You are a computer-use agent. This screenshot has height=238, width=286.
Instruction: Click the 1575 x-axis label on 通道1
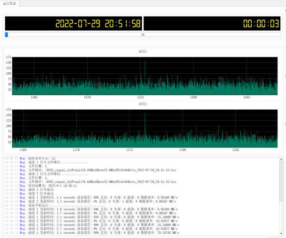click(x=141, y=97)
